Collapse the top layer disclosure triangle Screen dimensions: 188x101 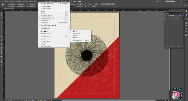169,16
